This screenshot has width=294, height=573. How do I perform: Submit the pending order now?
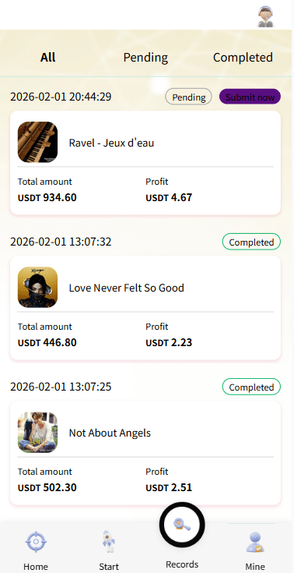point(250,97)
